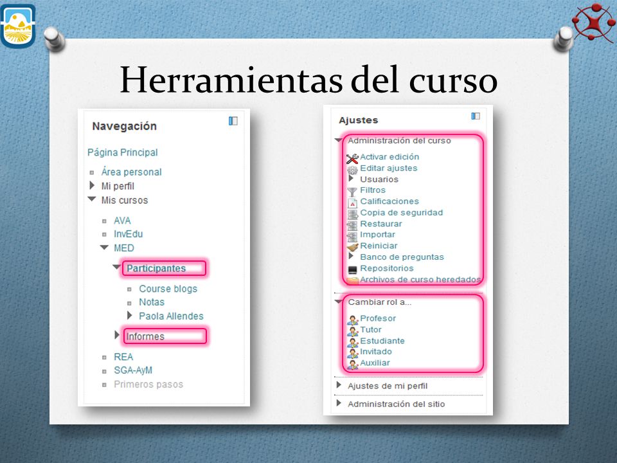The height and width of the screenshot is (463, 617).
Task: Switch role to Tutor
Action: [371, 329]
